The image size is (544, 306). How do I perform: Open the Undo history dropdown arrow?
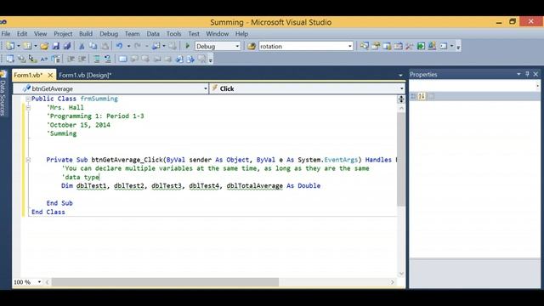coord(128,46)
